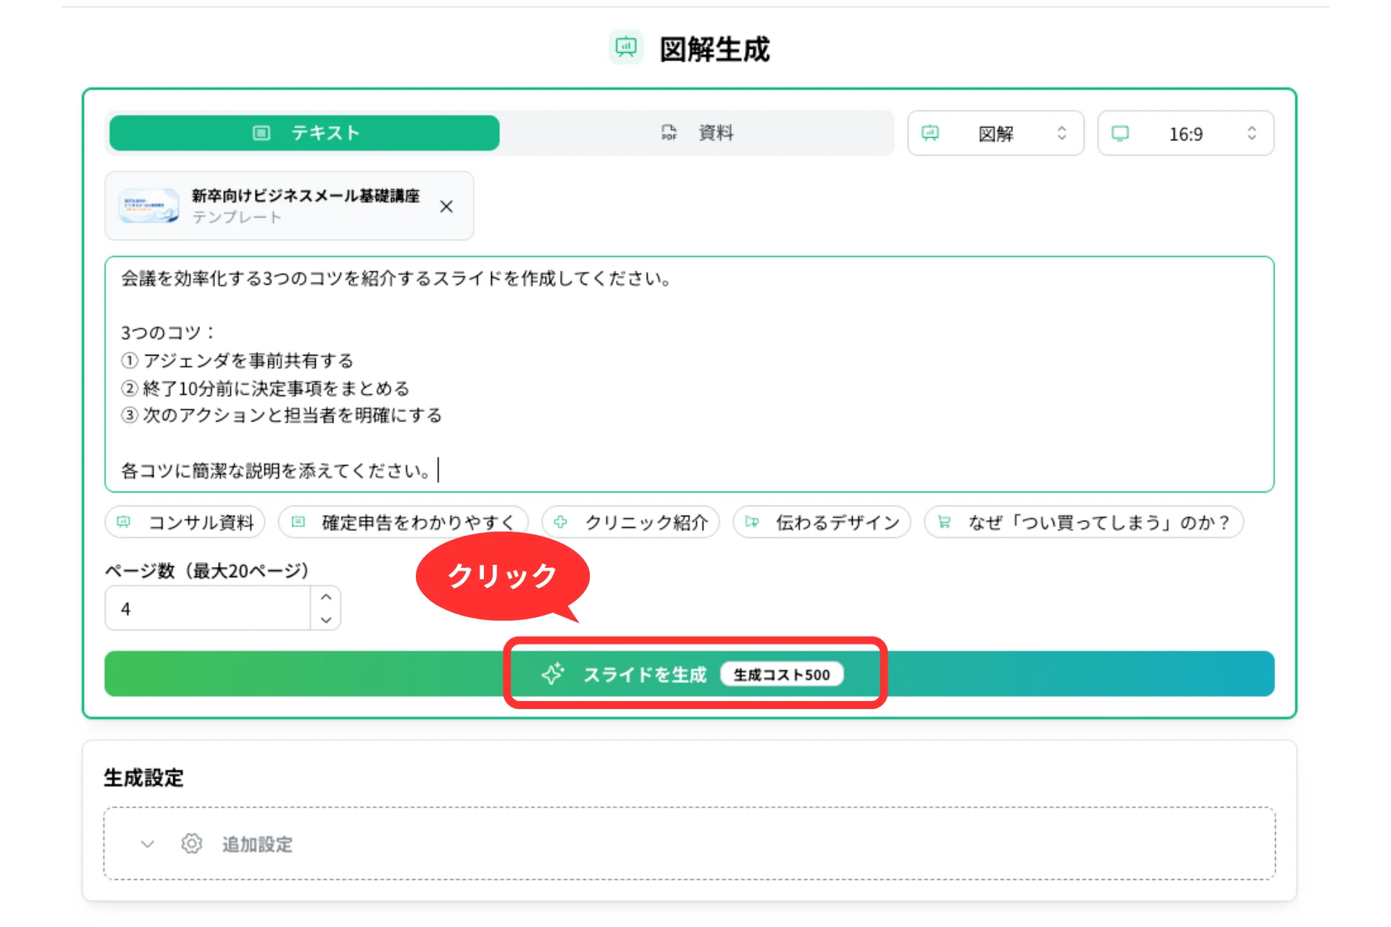Click the テンプレート caption under template name
Screen dimensions: 1391x927
(236, 217)
